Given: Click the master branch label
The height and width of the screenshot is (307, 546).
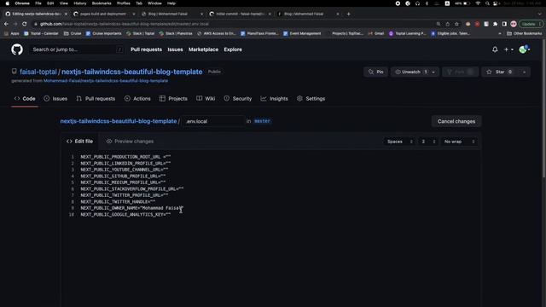Looking at the screenshot, I should [x=262, y=121].
